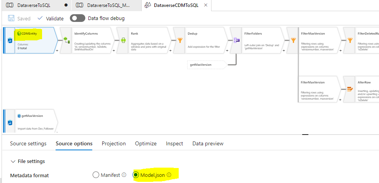Viewport: 379px width, 183px height.
Task: Close the DataverseCDMToSQL tab
Action: [206, 5]
